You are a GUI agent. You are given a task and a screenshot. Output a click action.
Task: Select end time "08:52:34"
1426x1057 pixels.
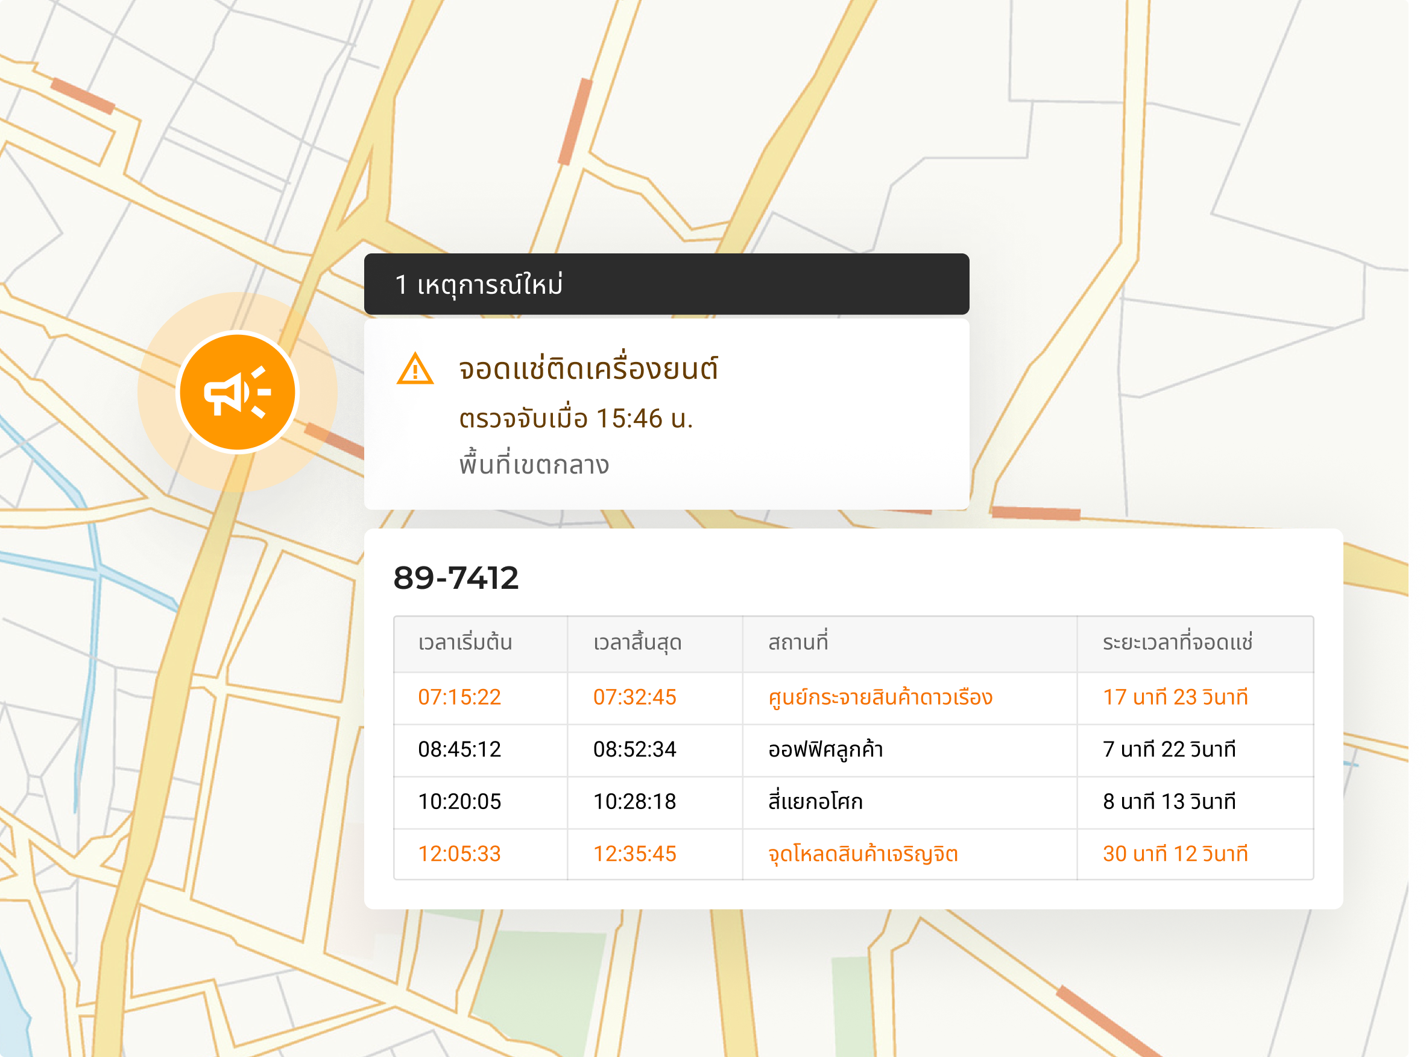pos(634,749)
